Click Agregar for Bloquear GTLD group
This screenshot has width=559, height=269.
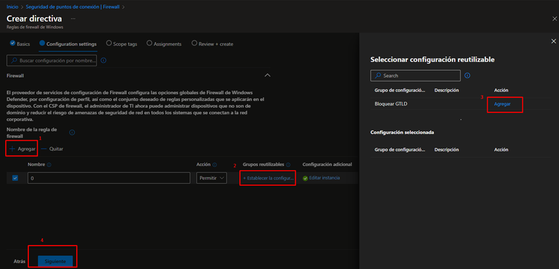pyautogui.click(x=502, y=104)
